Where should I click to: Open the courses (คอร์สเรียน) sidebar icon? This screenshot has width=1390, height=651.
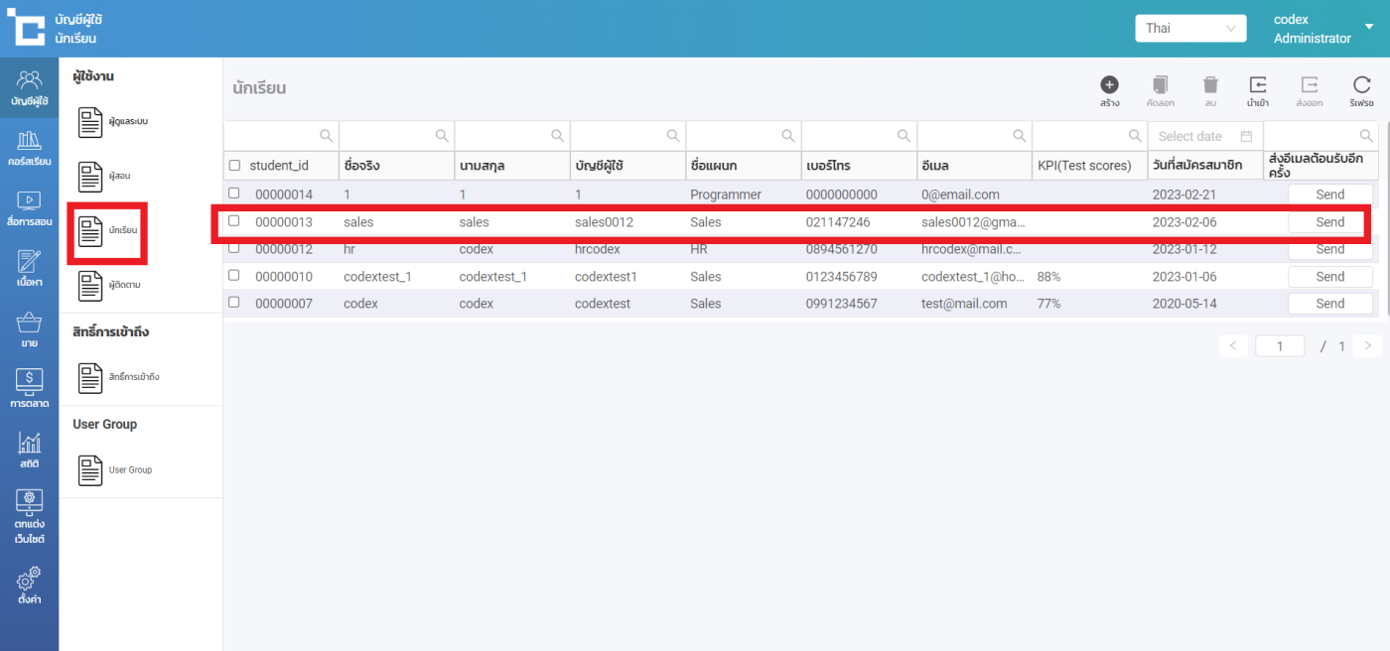pyautogui.click(x=29, y=147)
